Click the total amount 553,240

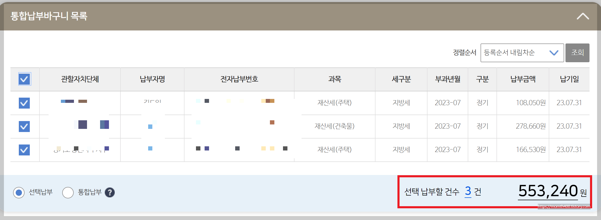click(x=548, y=191)
